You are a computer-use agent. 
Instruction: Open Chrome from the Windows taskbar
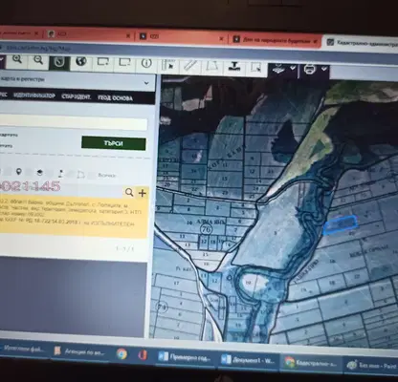pos(122,353)
